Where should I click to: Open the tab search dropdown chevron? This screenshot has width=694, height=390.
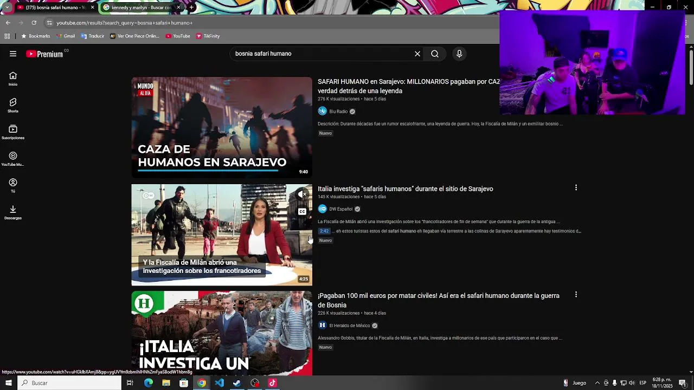tap(7, 8)
